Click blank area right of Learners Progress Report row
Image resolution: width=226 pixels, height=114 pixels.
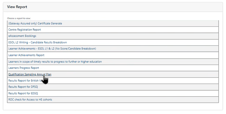[x=133, y=68]
